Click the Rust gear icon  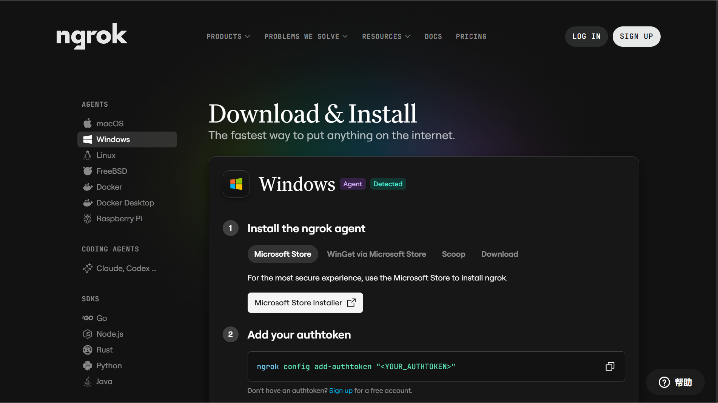click(88, 350)
